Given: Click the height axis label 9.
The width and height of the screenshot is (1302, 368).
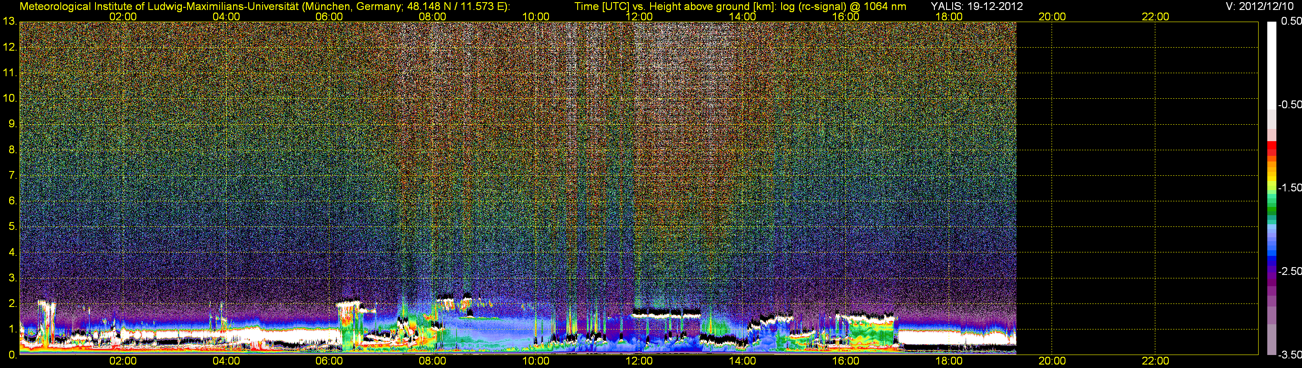Looking at the screenshot, I should point(13,124).
